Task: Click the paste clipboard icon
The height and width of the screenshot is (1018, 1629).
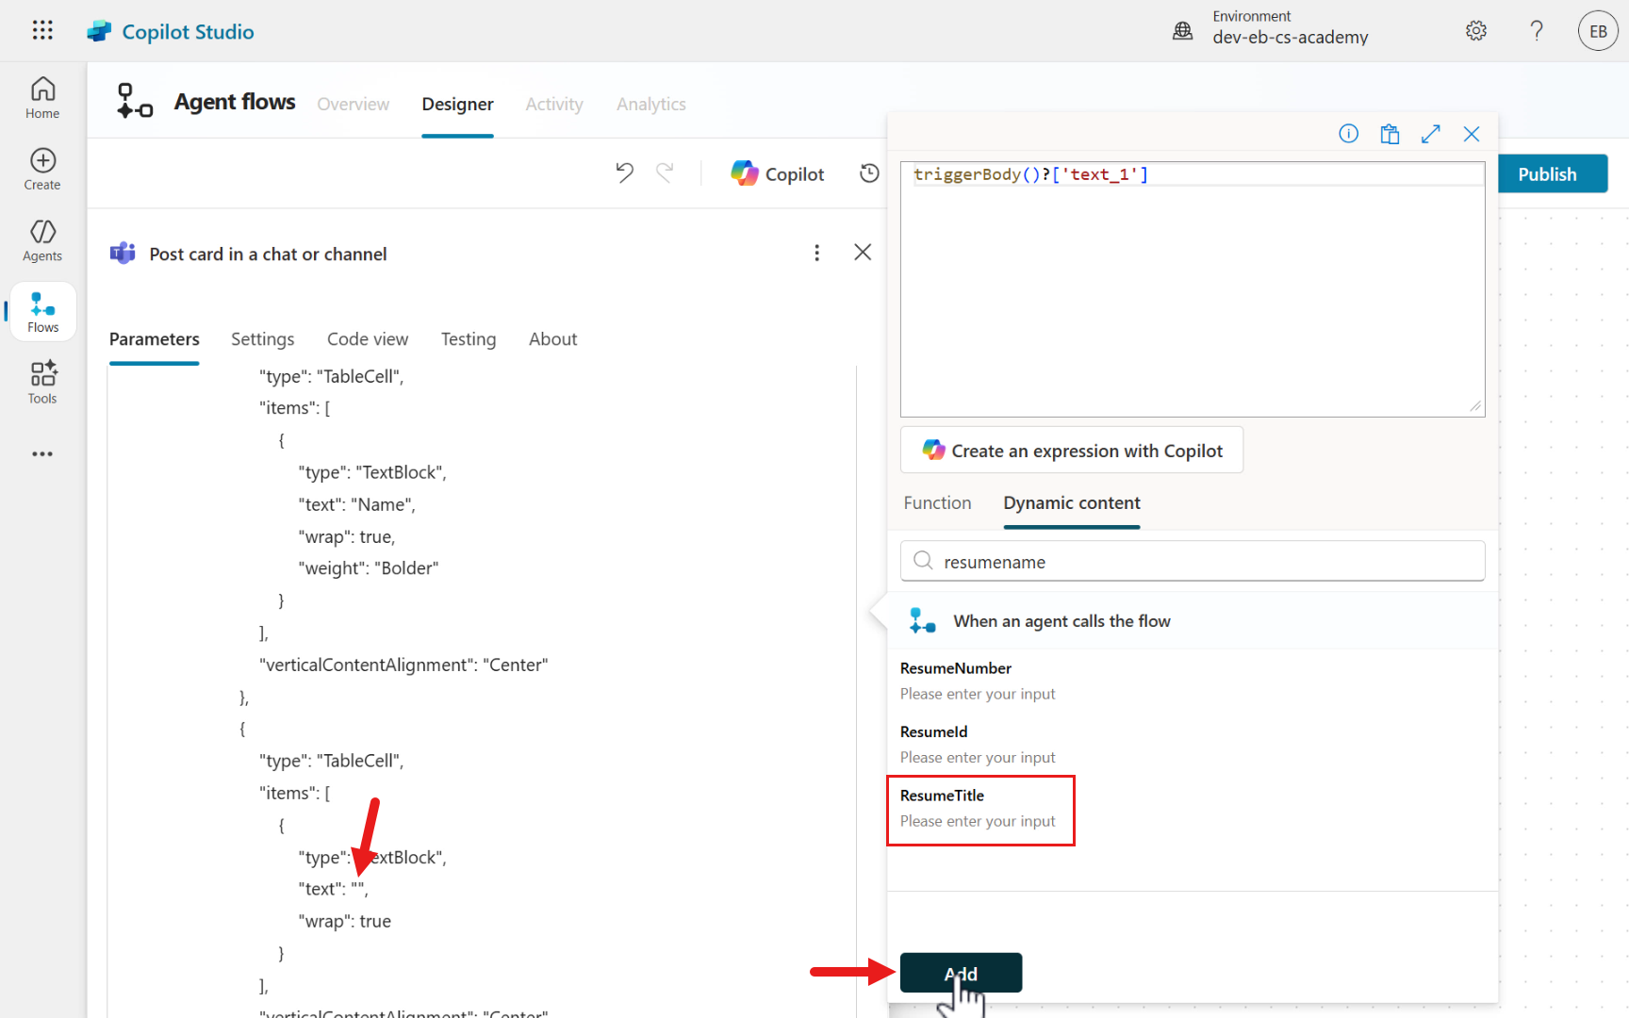Action: click(x=1390, y=134)
